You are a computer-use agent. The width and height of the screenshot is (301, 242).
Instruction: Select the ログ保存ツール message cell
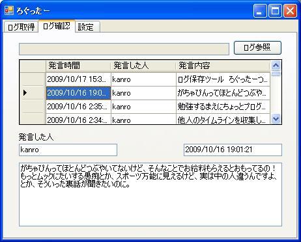pyautogui.click(x=223, y=79)
